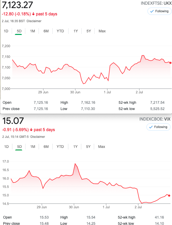Click the checkmark icon in VIX Following button
The width and height of the screenshot is (172, 225).
[x=151, y=127]
